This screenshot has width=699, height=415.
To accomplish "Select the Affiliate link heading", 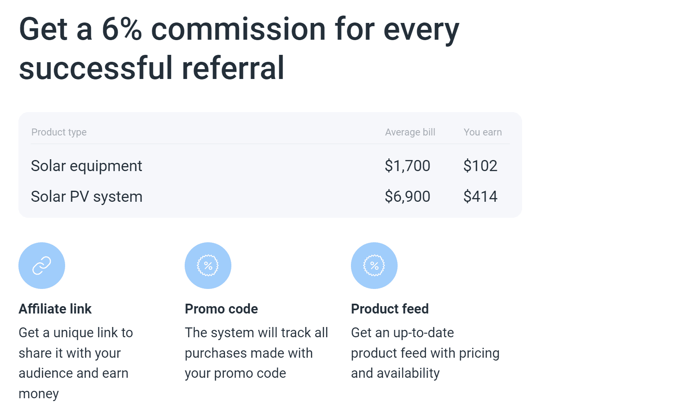I will [55, 309].
